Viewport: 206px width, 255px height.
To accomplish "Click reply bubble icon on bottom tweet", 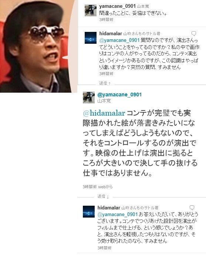I will 192,208.
